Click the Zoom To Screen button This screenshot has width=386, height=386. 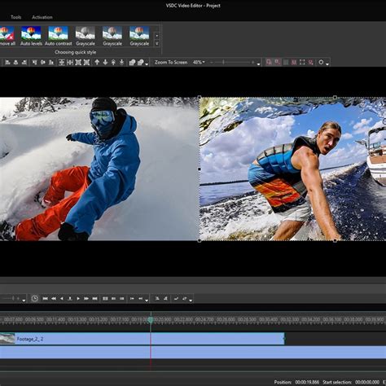tap(171, 63)
